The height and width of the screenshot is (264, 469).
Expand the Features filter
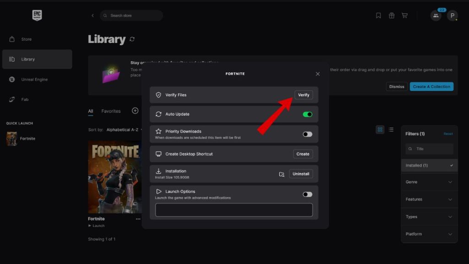pyautogui.click(x=429, y=199)
